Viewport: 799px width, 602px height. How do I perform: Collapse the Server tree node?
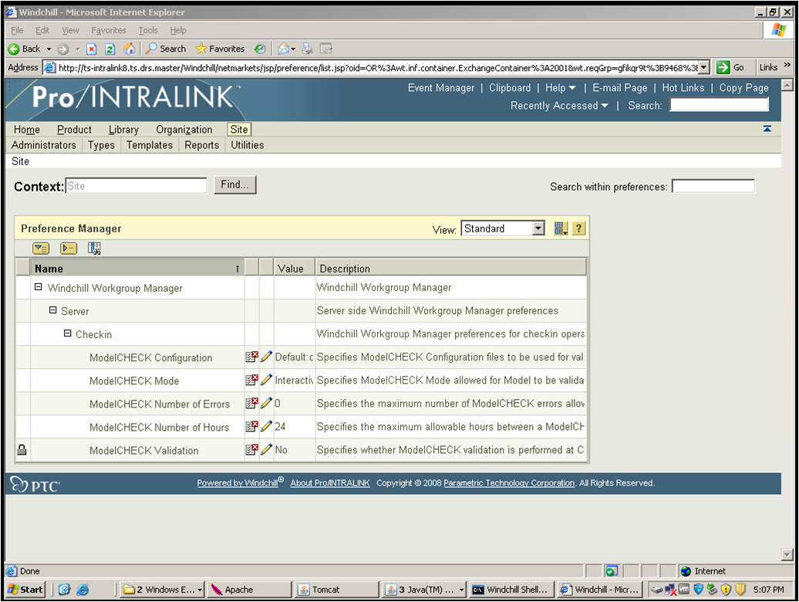[52, 310]
